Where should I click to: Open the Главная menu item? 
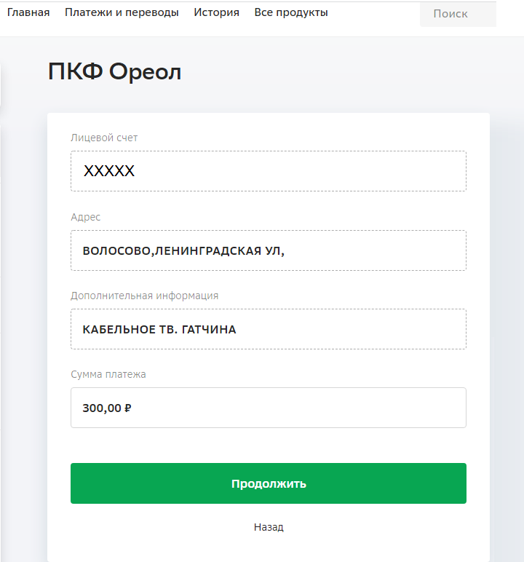click(28, 12)
